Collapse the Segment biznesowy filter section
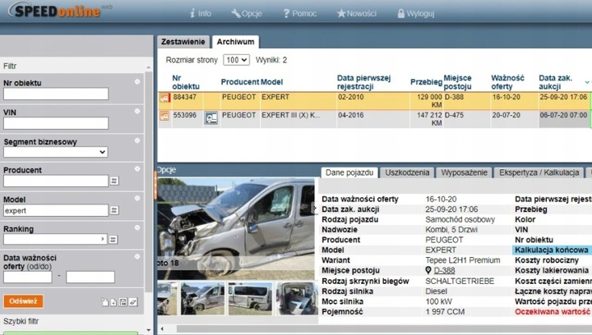Image resolution: width=592 pixels, height=335 pixels. click(136, 142)
